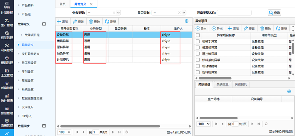
Task: Close the 异常定义 tab
Action: [x=91, y=4]
